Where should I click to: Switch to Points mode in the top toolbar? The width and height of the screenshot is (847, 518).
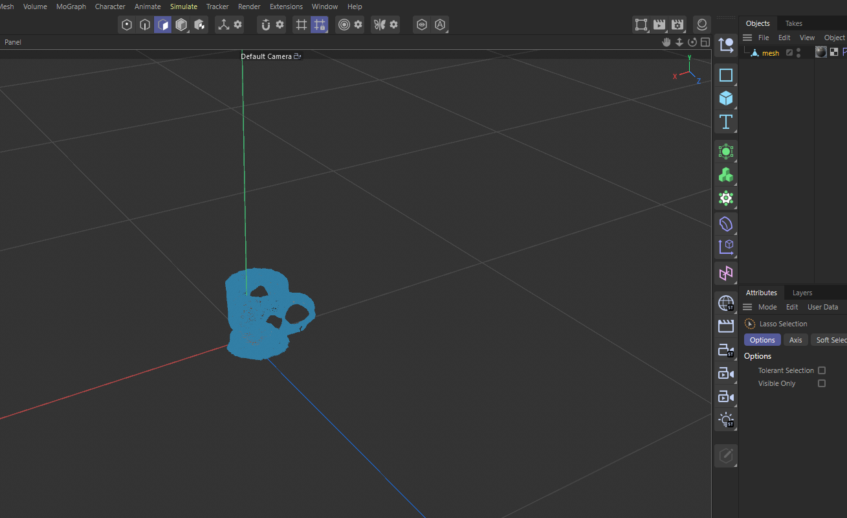click(127, 25)
